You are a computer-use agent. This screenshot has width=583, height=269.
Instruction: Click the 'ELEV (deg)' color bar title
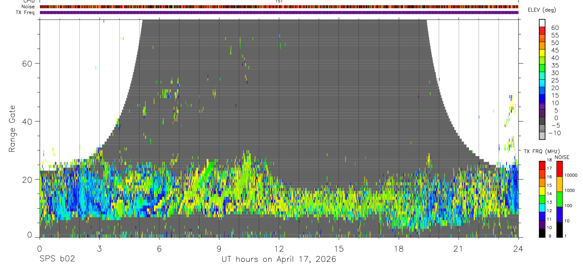542,10
